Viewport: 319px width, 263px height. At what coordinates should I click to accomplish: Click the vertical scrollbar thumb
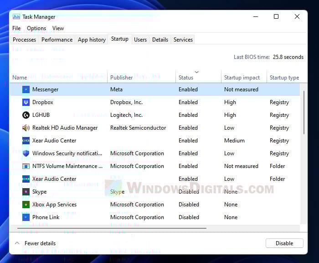coord(304,112)
